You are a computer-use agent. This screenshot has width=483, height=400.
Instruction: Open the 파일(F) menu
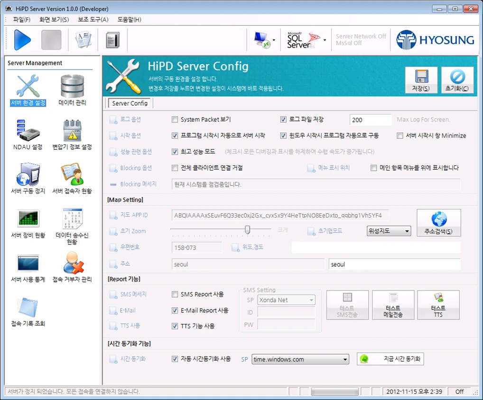coord(21,20)
